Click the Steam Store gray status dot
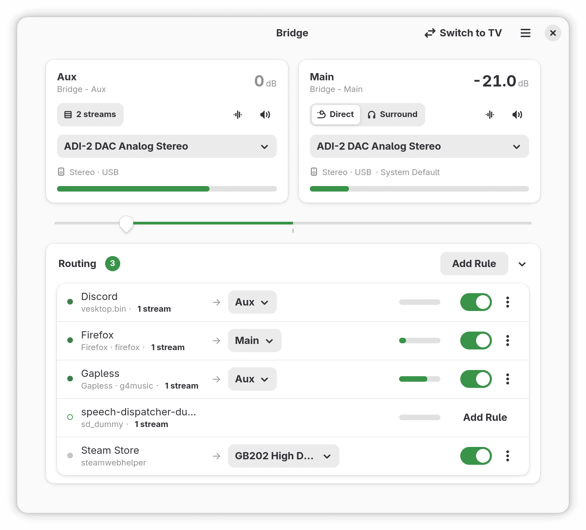The width and height of the screenshot is (586, 530). coord(70,456)
